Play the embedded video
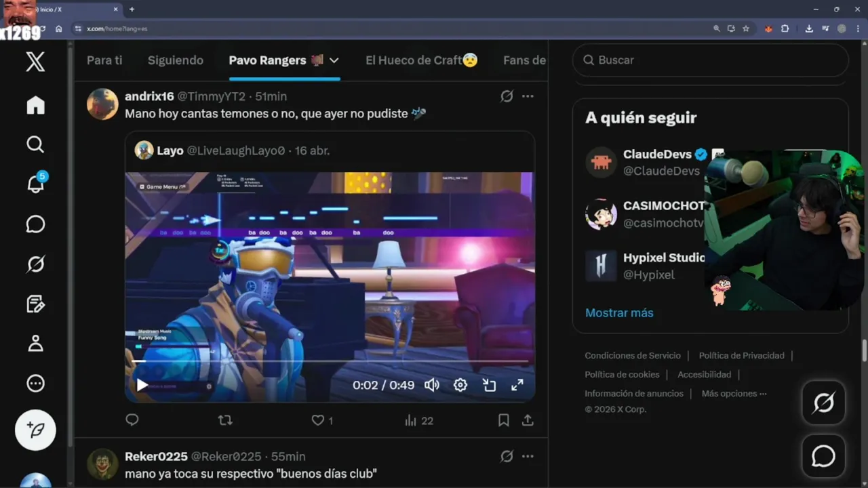This screenshot has height=488, width=868. [x=142, y=385]
